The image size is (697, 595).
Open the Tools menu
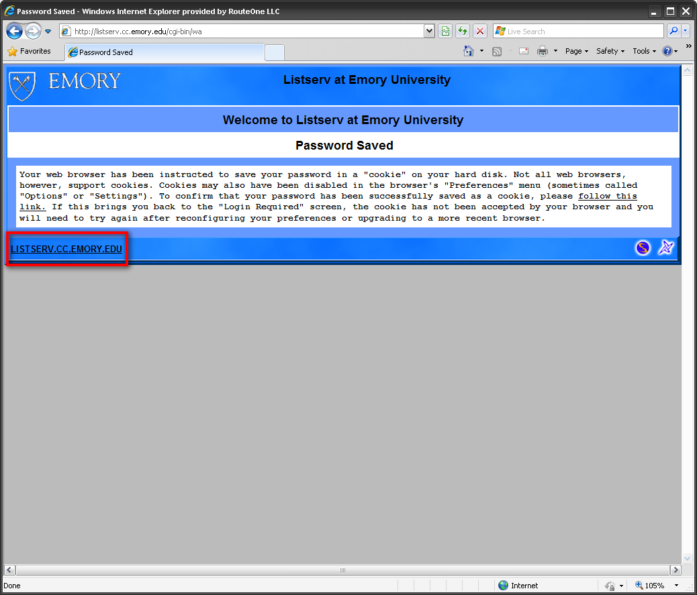click(644, 51)
